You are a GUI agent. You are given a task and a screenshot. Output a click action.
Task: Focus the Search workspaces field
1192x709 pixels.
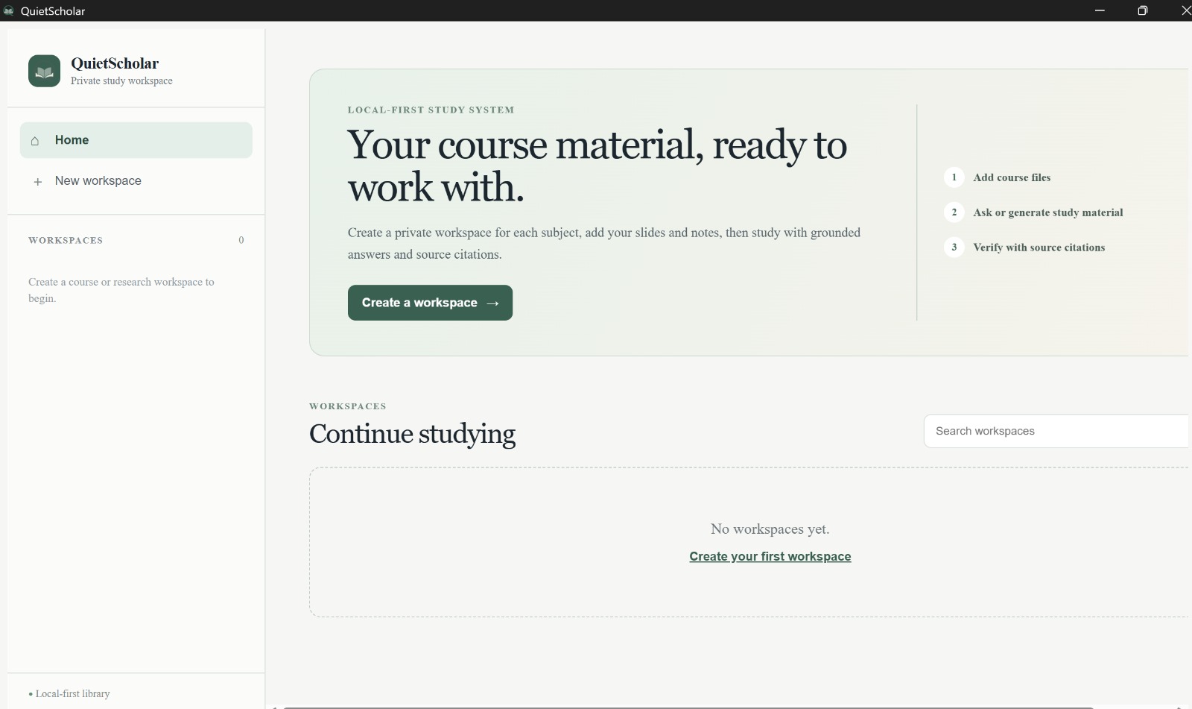point(1056,431)
